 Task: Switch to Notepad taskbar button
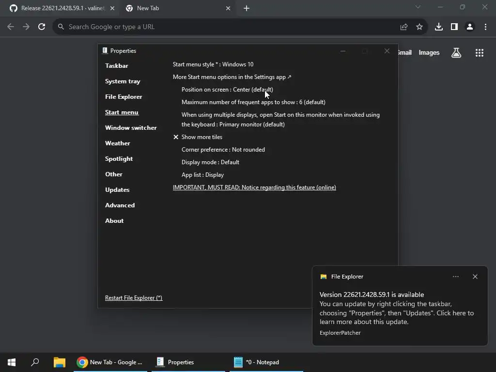tap(266, 362)
